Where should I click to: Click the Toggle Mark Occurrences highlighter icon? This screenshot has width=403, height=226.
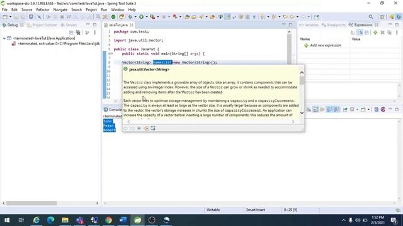pos(227,17)
